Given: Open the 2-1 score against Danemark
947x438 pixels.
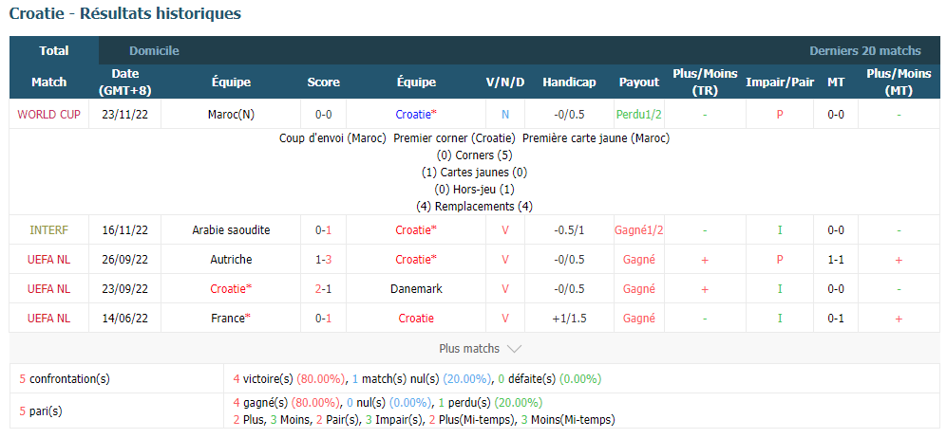Looking at the screenshot, I should (x=323, y=289).
